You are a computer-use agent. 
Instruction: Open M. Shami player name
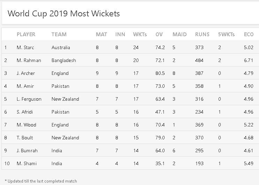click(x=26, y=163)
